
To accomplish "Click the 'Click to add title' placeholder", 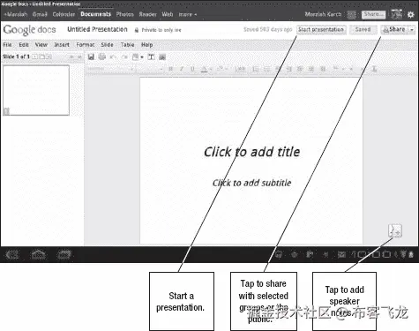I will click(x=252, y=152).
